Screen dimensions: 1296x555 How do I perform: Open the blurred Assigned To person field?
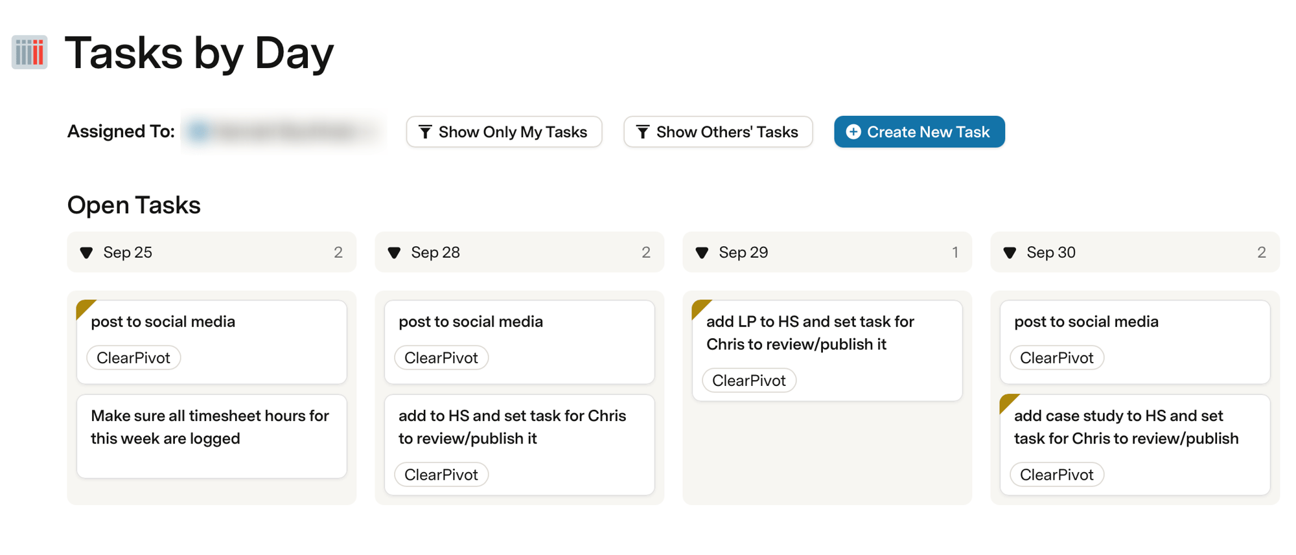coord(283,132)
